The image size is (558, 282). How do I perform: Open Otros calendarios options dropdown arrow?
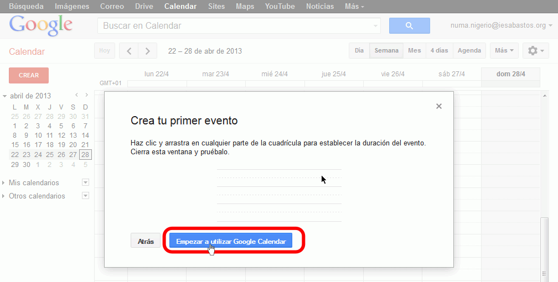click(x=85, y=196)
